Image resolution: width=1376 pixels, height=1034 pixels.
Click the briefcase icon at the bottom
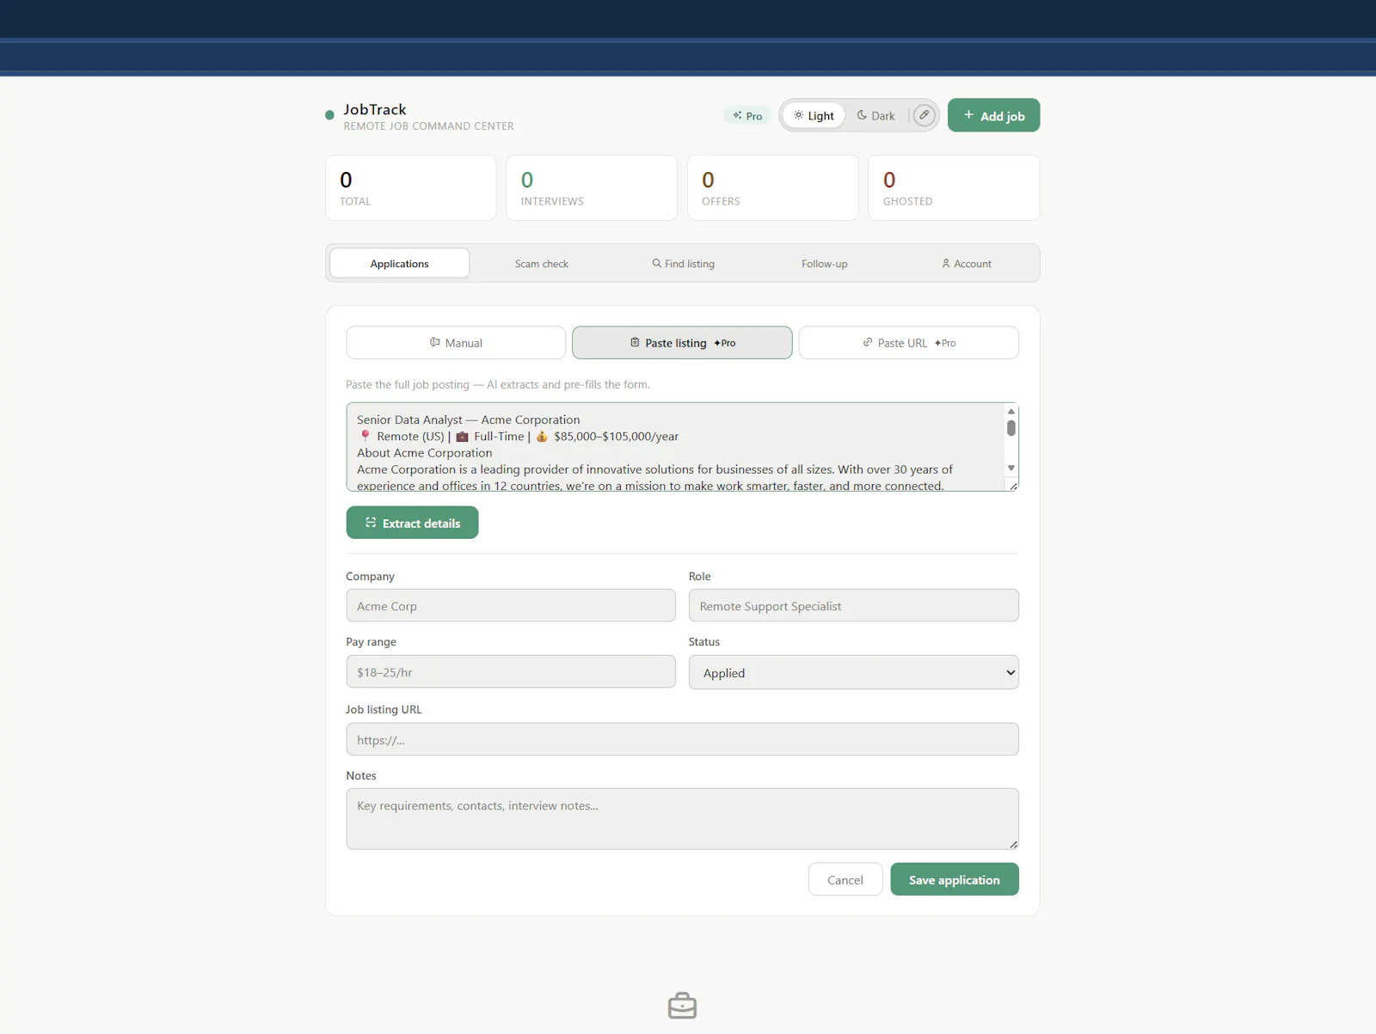(682, 1006)
